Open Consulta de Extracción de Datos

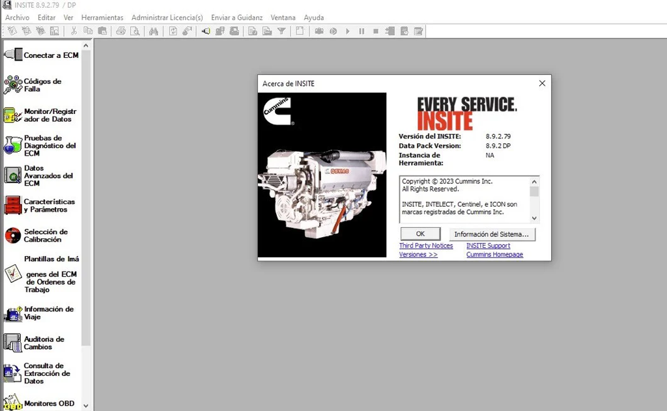coord(37,373)
